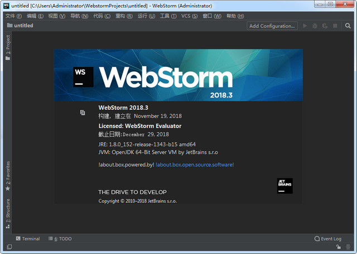
Task: Open the 1: Project tool window tab
Action: (8, 47)
